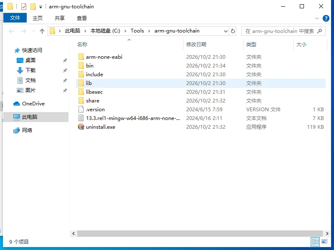Switch to large icons view layout

pyautogui.click(x=324, y=242)
